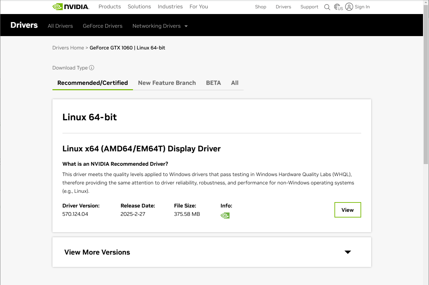Visit the Support link

(x=309, y=7)
